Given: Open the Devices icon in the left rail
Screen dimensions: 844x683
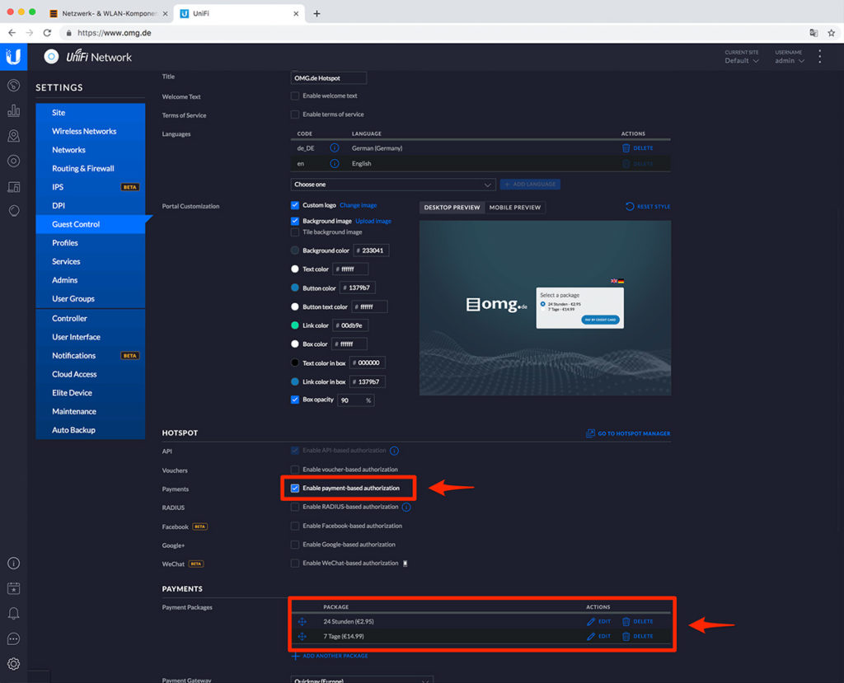Looking at the screenshot, I should (x=13, y=161).
